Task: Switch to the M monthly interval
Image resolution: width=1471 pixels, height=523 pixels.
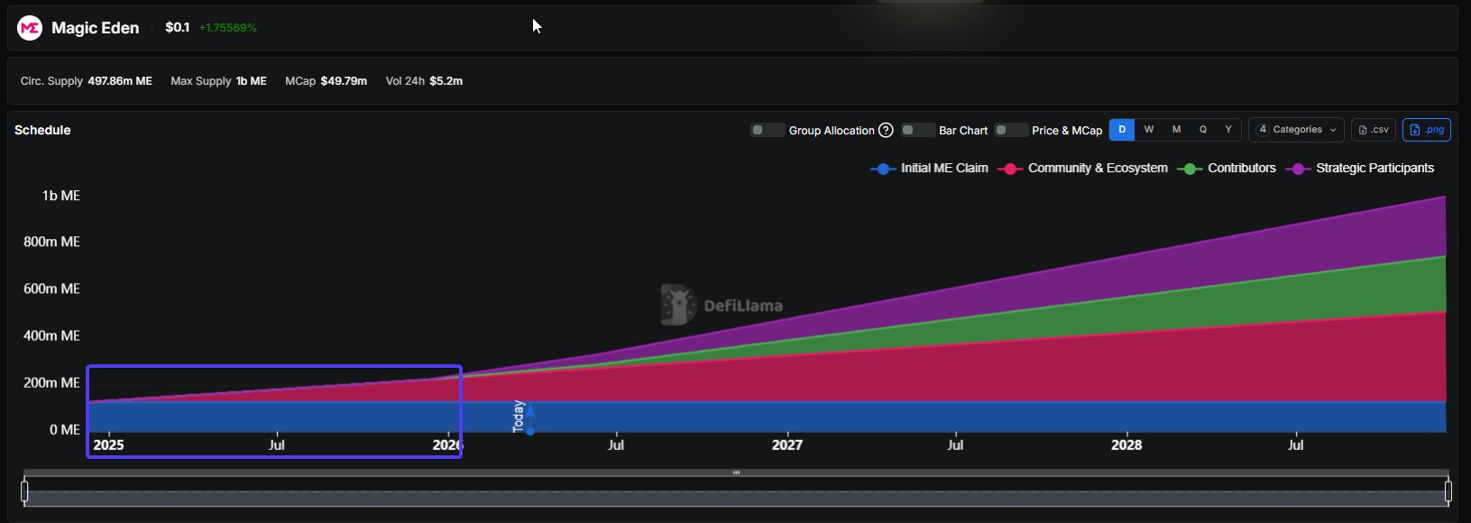Action: 1176,130
